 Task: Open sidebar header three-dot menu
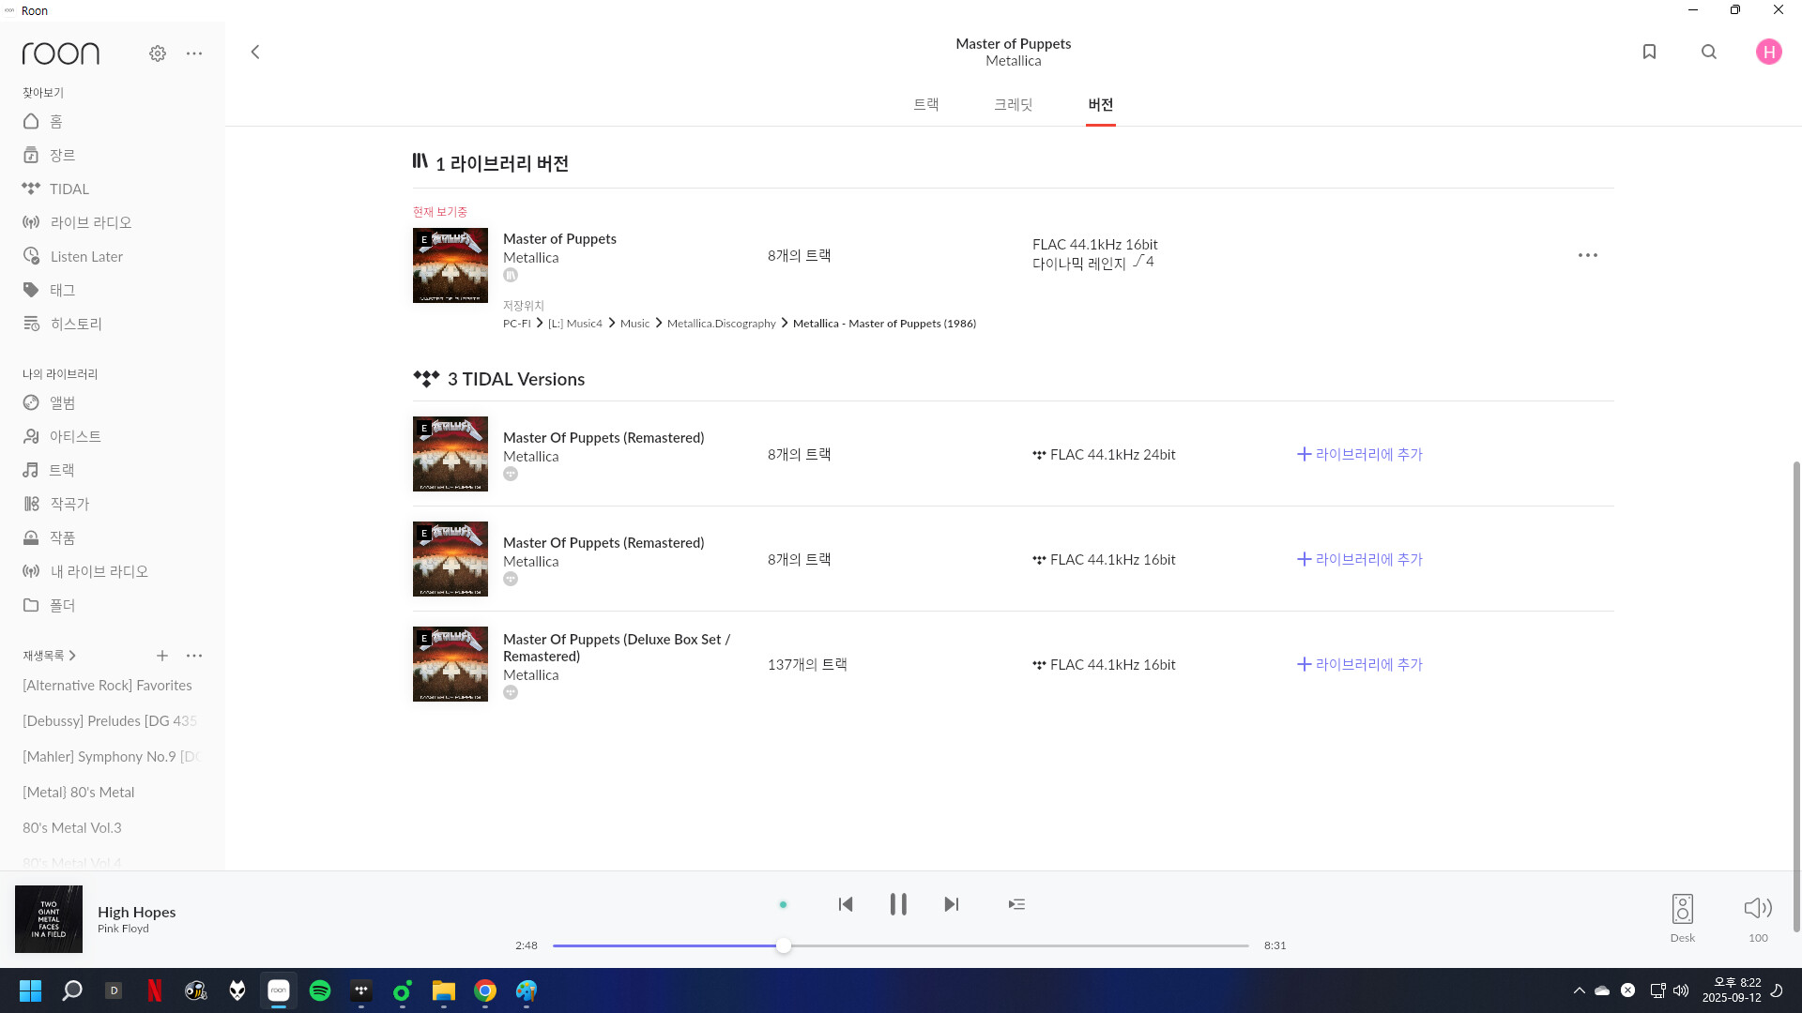pyautogui.click(x=194, y=53)
